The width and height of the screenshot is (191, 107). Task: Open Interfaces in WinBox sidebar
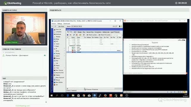pyautogui.click(x=58, y=34)
